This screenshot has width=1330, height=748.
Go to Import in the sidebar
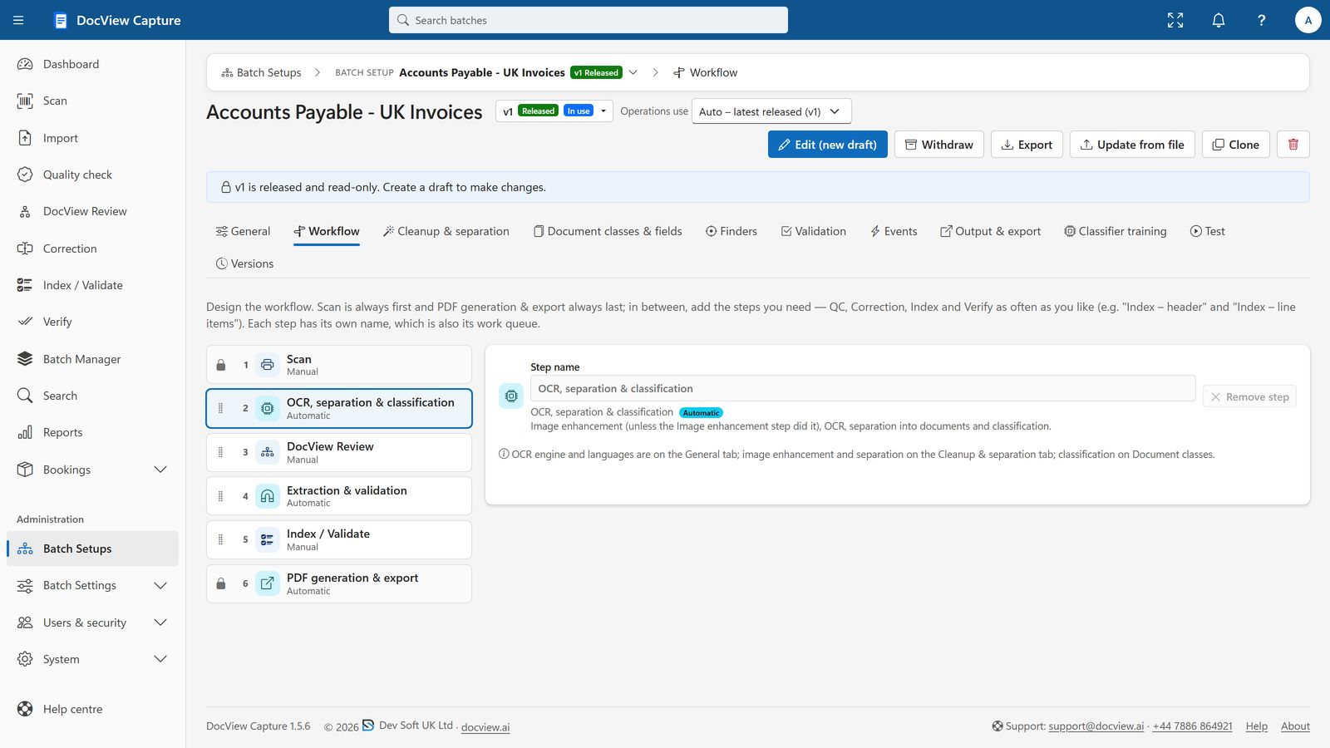click(x=92, y=138)
